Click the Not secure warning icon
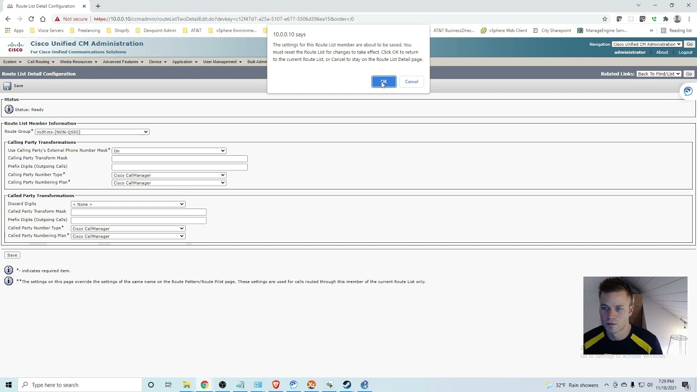697x392 pixels. pyautogui.click(x=57, y=19)
